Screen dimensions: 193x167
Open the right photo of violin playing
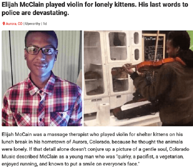(138, 78)
